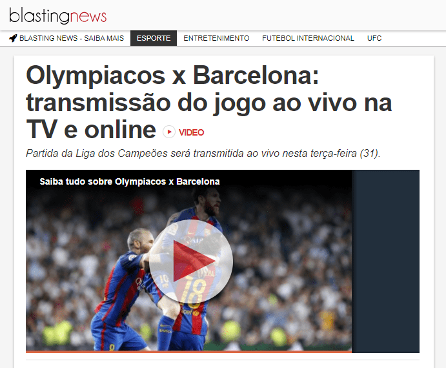Click the word "news" in the logo
Viewport: 446px width, 368px height.
point(88,17)
